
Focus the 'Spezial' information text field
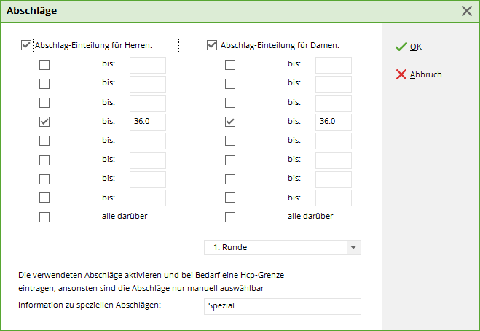tap(283, 306)
